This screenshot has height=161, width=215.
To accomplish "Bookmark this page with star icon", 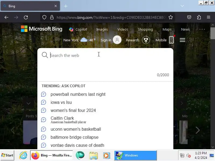I will [171, 17].
